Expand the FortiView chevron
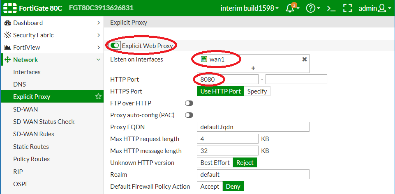395x194 pixels. pyautogui.click(x=99, y=48)
